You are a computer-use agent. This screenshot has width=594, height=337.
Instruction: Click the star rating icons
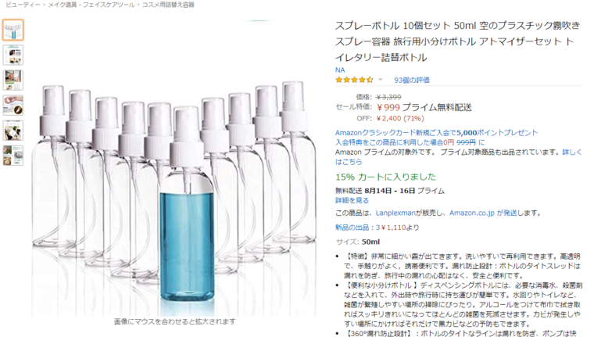tap(354, 80)
